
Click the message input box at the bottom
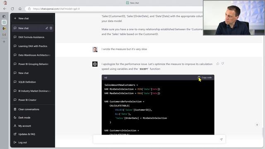[x=159, y=139]
